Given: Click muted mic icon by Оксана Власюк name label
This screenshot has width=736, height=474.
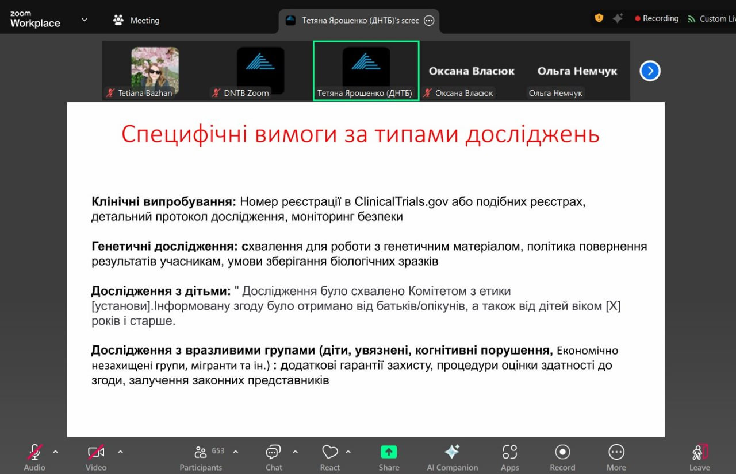Looking at the screenshot, I should pyautogui.click(x=427, y=93).
